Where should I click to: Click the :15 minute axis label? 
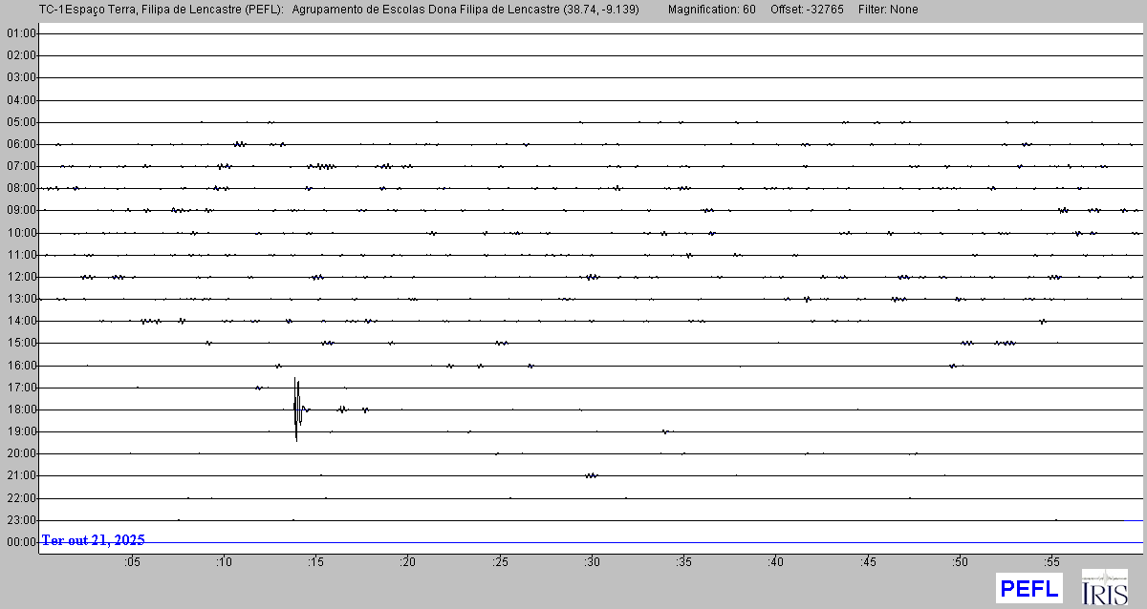pos(315,561)
